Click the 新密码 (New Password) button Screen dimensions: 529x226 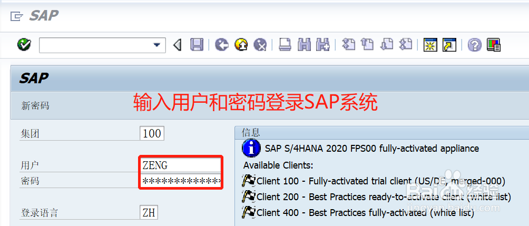pyautogui.click(x=35, y=106)
